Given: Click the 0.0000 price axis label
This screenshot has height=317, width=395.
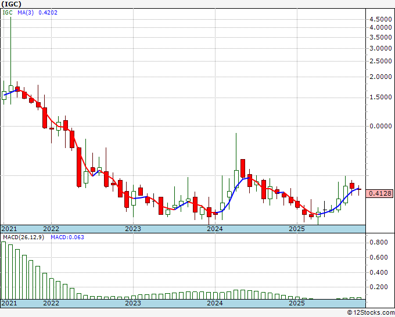Looking at the screenshot, I should 380,126.
